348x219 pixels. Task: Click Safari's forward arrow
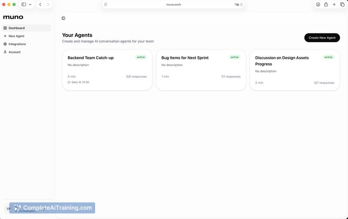pos(48,4)
